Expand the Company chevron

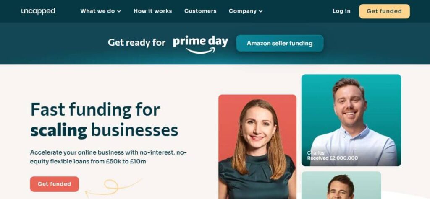coord(260,11)
